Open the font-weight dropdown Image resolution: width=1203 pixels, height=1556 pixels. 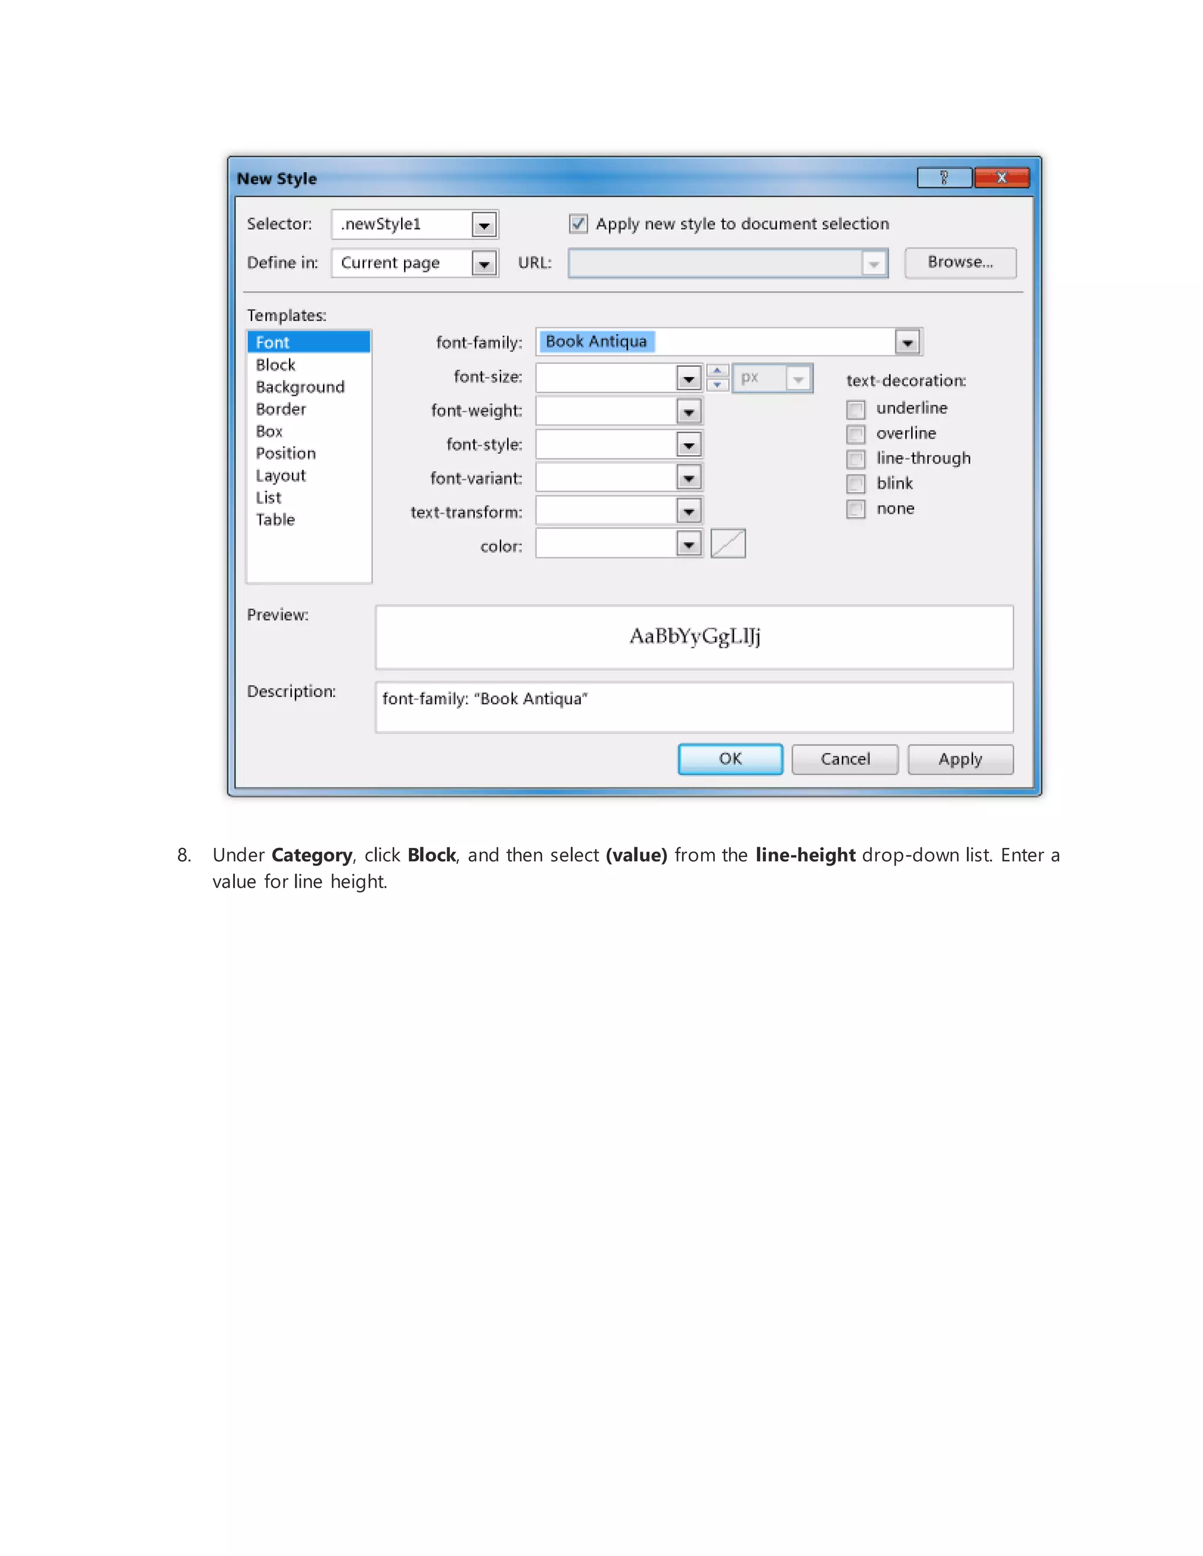point(688,412)
